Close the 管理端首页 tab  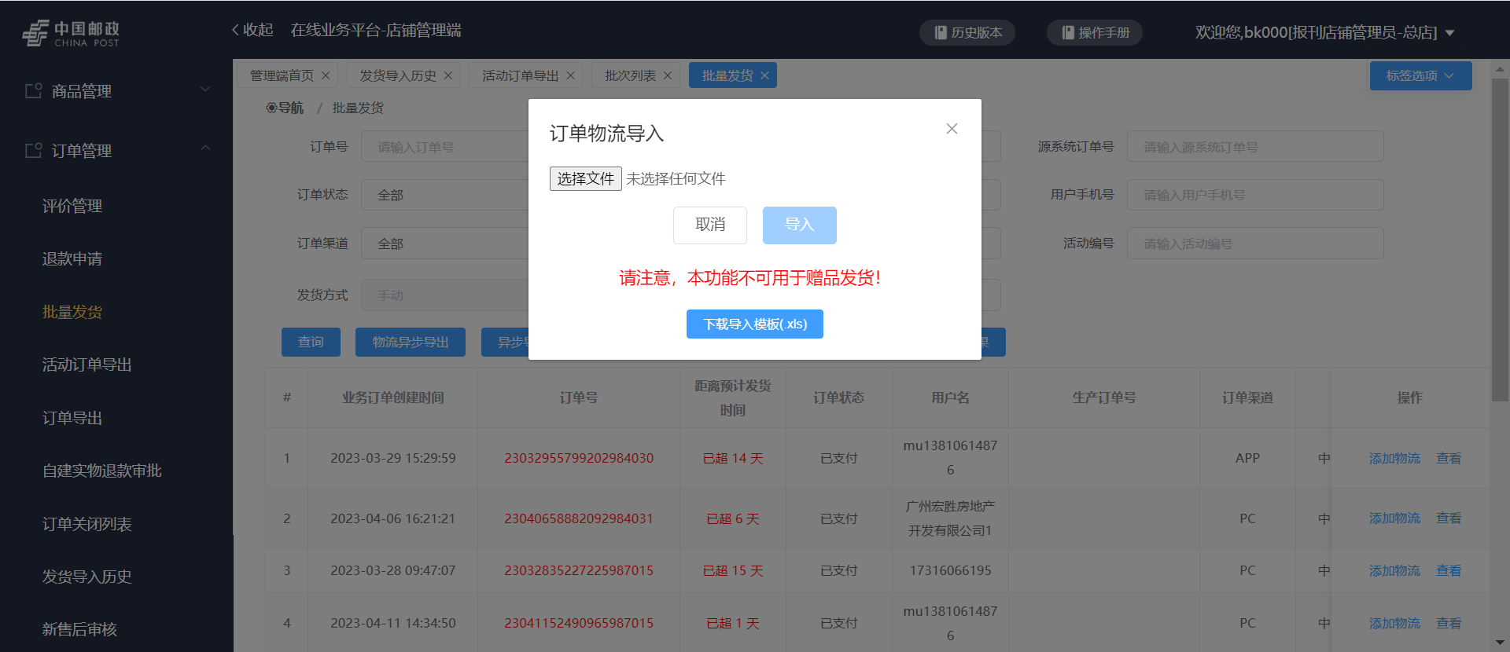pos(326,75)
